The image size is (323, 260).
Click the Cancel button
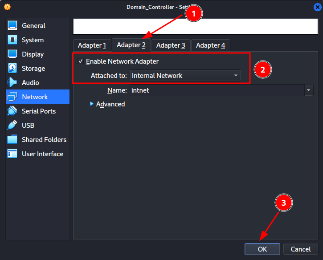click(301, 249)
